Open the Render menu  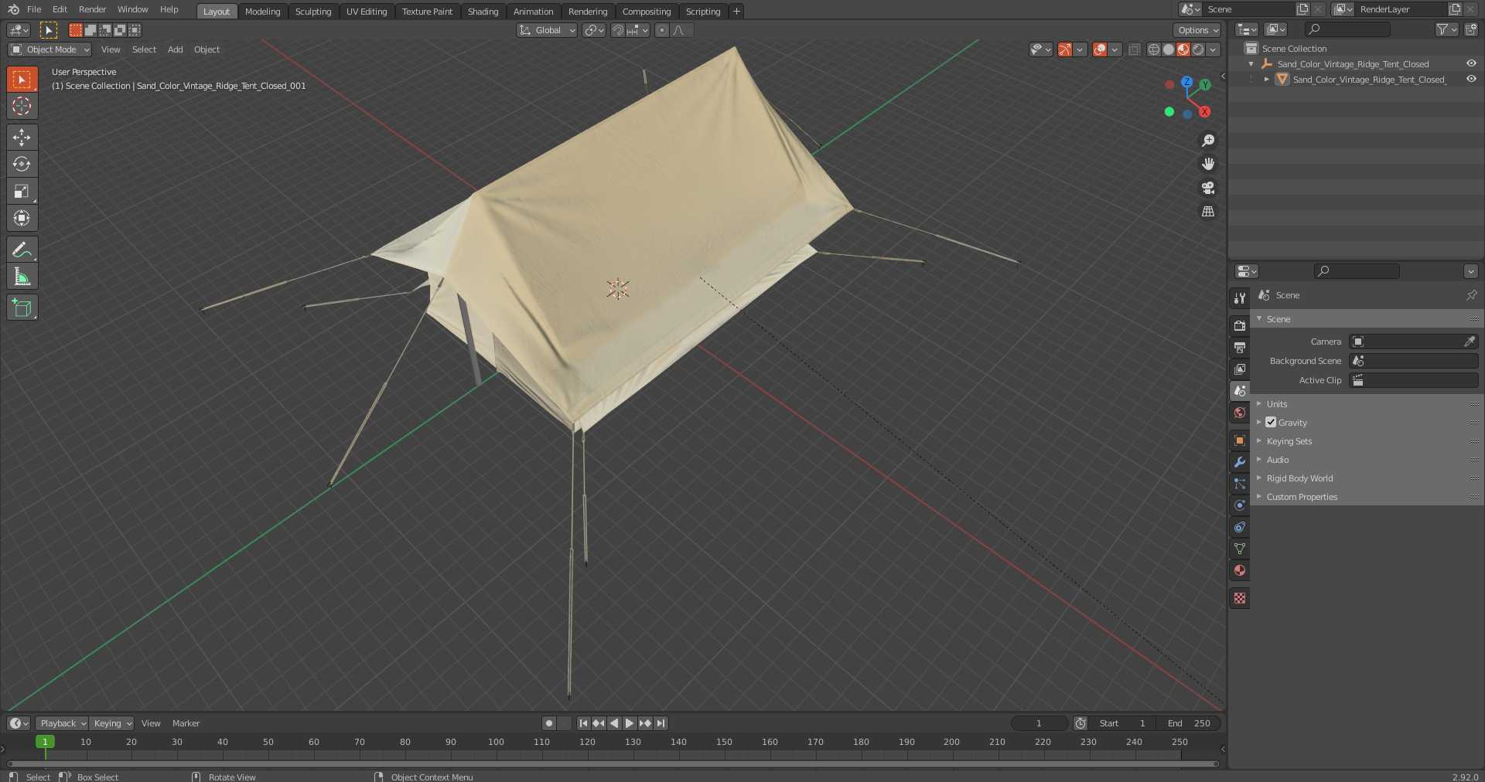[x=93, y=9]
